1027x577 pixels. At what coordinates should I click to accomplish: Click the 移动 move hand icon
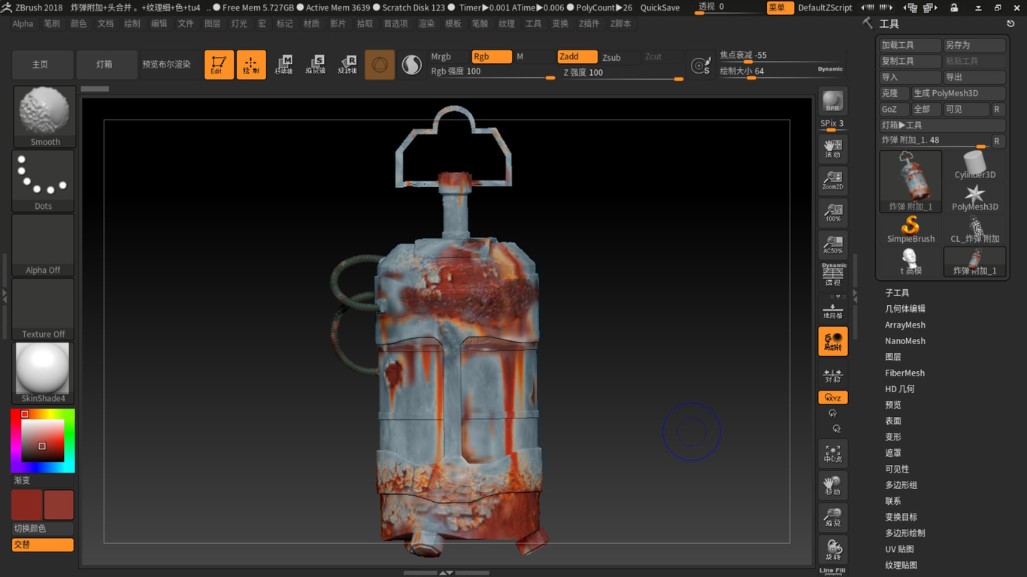tap(832, 485)
